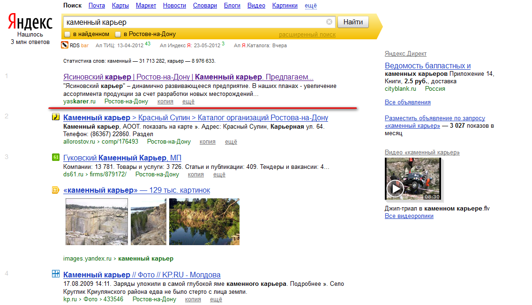Viewport: 532px width, 305px height.
Task: Click yaskarer.ru green URL
Action: 79,102
